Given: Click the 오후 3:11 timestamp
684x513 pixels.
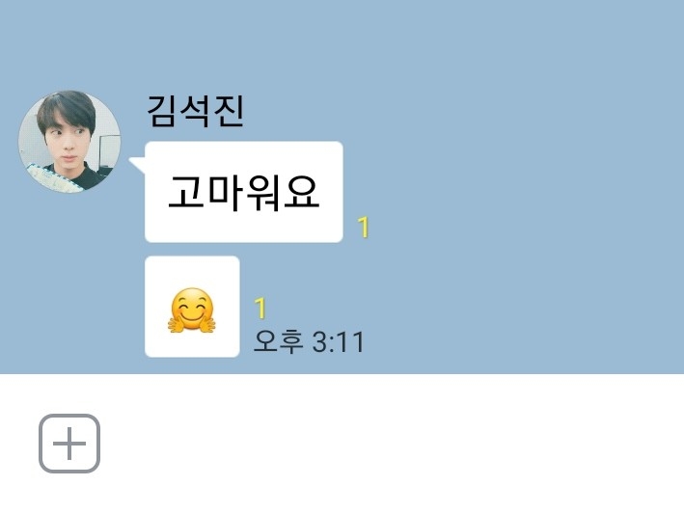Looking at the screenshot, I should (x=309, y=341).
